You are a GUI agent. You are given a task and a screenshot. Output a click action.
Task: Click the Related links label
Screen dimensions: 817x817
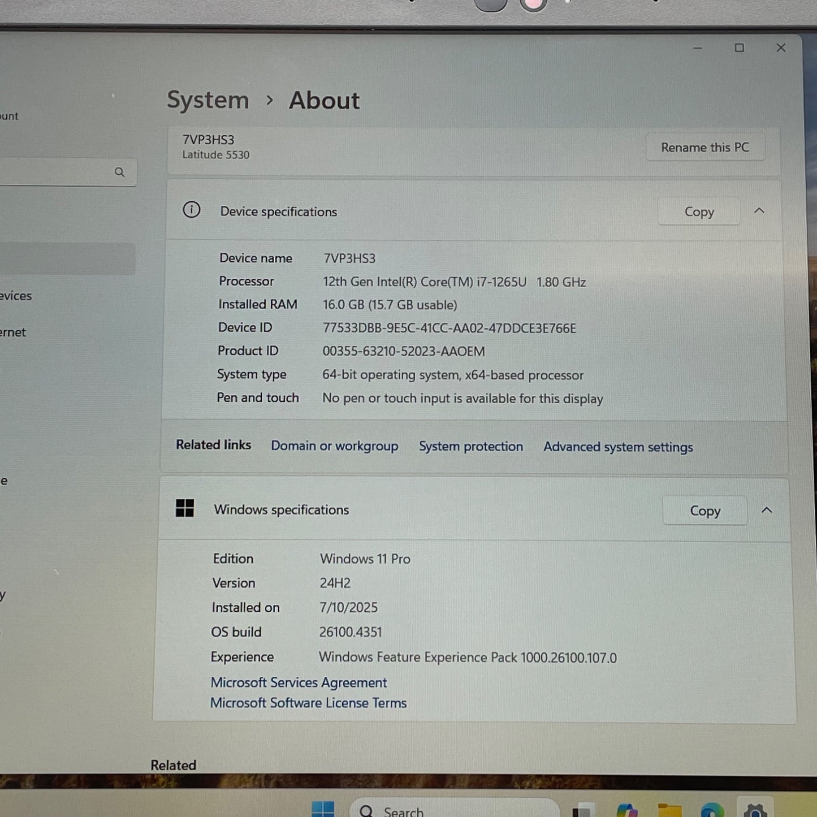(213, 444)
